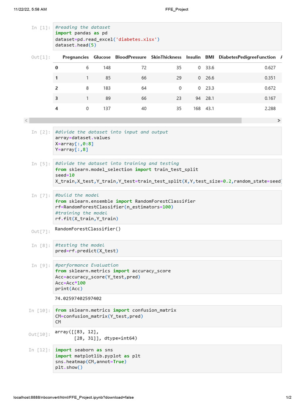
Task: Focus the RandomForestClassifier model cell
Action: [x=167, y=207]
